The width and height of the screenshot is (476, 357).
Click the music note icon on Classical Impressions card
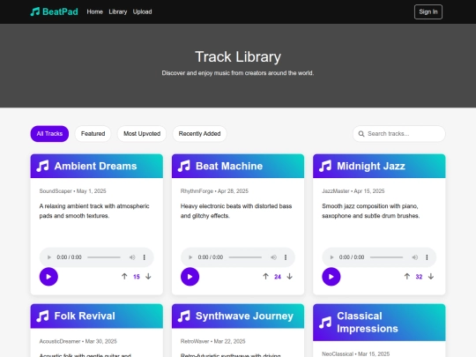click(x=325, y=323)
